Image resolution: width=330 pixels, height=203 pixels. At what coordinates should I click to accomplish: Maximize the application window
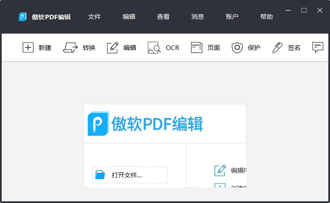pos(304,11)
